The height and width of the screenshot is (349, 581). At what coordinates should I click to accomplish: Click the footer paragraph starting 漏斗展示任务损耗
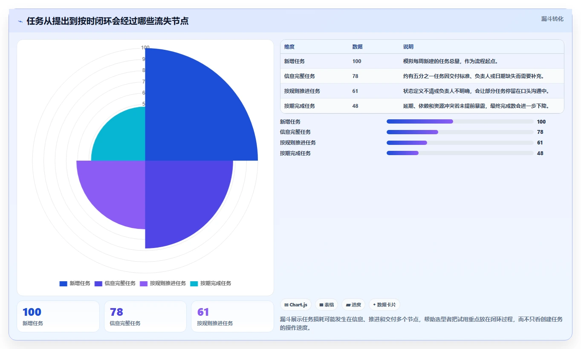point(422,323)
